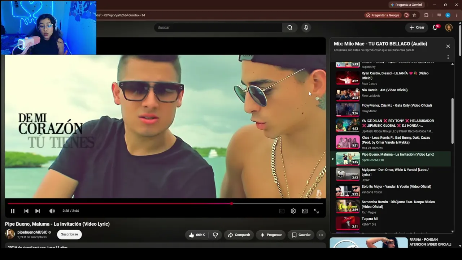Click the mix title TU GATO BELLACO

[x=380, y=44]
